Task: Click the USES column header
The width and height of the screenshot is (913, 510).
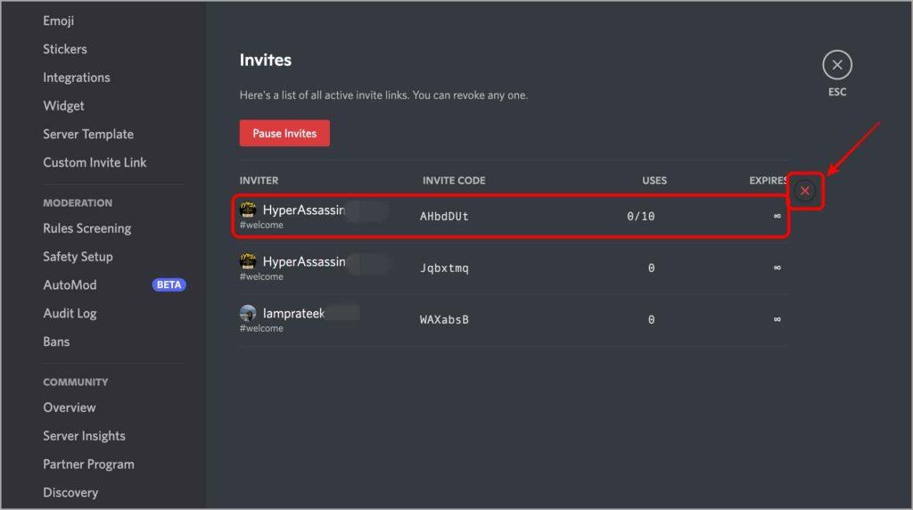Action: tap(654, 180)
